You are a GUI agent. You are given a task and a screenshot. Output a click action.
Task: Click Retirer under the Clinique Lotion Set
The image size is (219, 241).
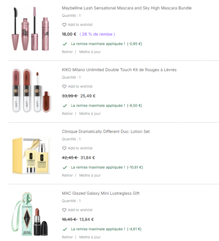click(67, 175)
